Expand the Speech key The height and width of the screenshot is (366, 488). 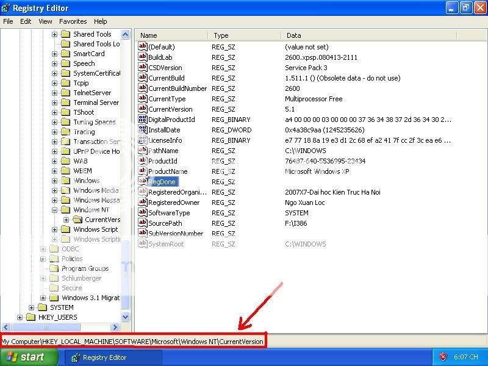tap(54, 63)
